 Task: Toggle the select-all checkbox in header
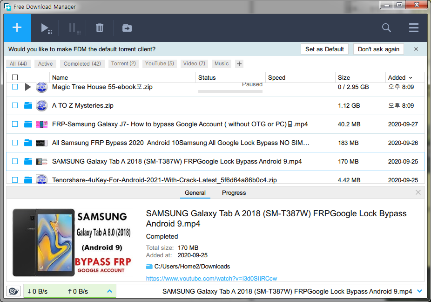15,77
